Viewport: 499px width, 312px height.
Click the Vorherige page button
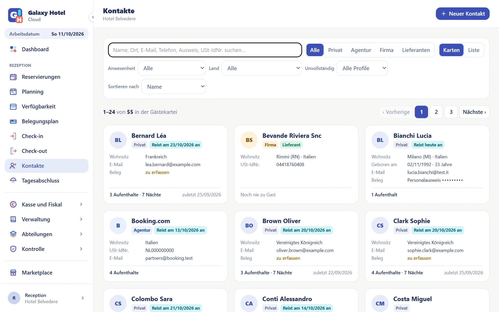(x=396, y=112)
